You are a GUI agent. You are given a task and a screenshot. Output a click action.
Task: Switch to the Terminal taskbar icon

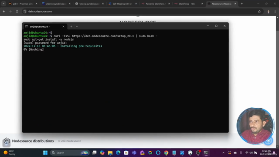click(206, 153)
